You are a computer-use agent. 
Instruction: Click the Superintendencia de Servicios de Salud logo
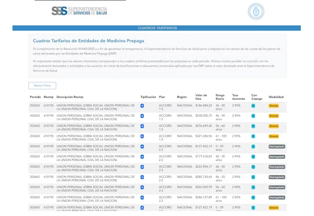point(79,11)
